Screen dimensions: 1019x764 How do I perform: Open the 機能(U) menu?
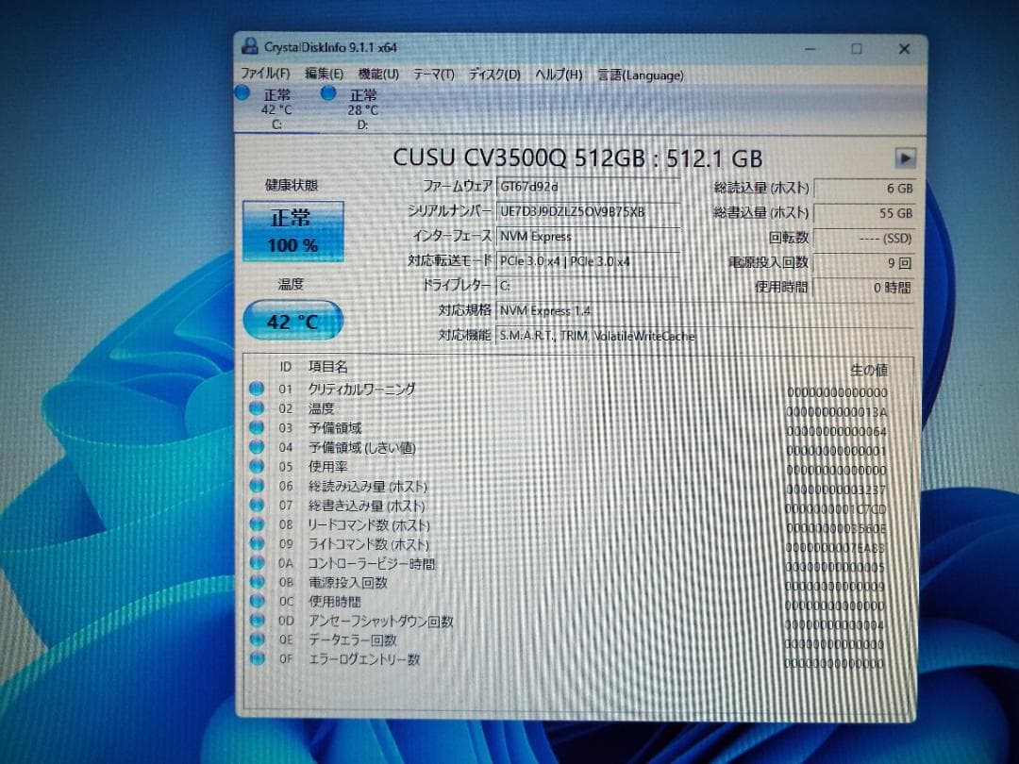(x=376, y=75)
